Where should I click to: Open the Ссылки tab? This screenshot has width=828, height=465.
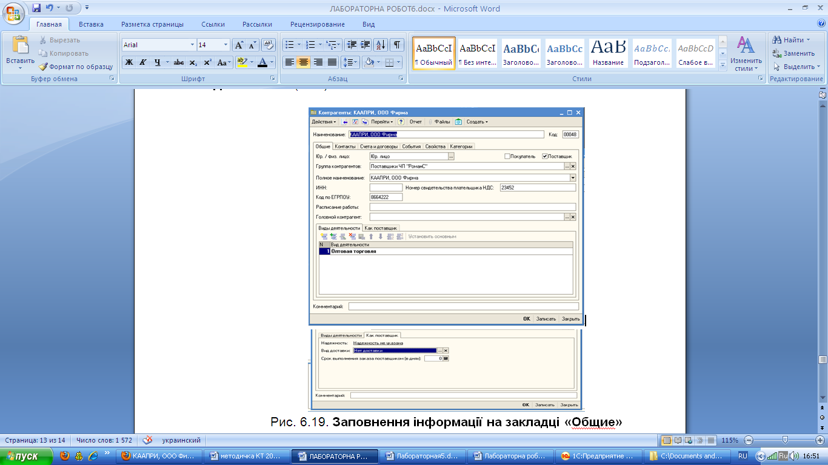[213, 24]
